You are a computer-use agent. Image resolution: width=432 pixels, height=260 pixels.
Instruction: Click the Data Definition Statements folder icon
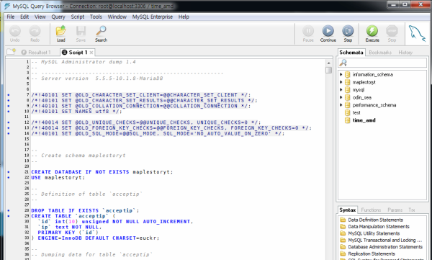click(343, 220)
